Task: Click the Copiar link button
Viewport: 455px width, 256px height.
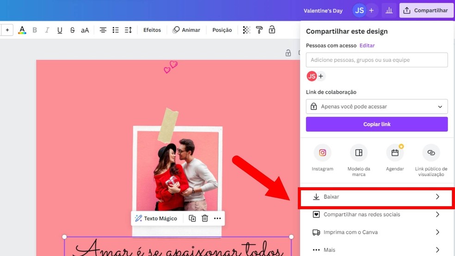Action: (x=377, y=124)
